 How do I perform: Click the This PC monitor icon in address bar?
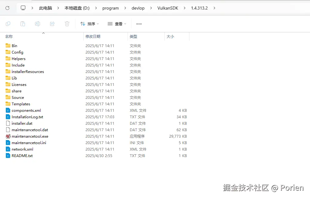(x=23, y=8)
